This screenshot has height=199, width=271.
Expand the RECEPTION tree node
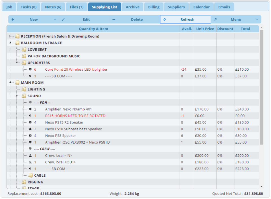10,36
